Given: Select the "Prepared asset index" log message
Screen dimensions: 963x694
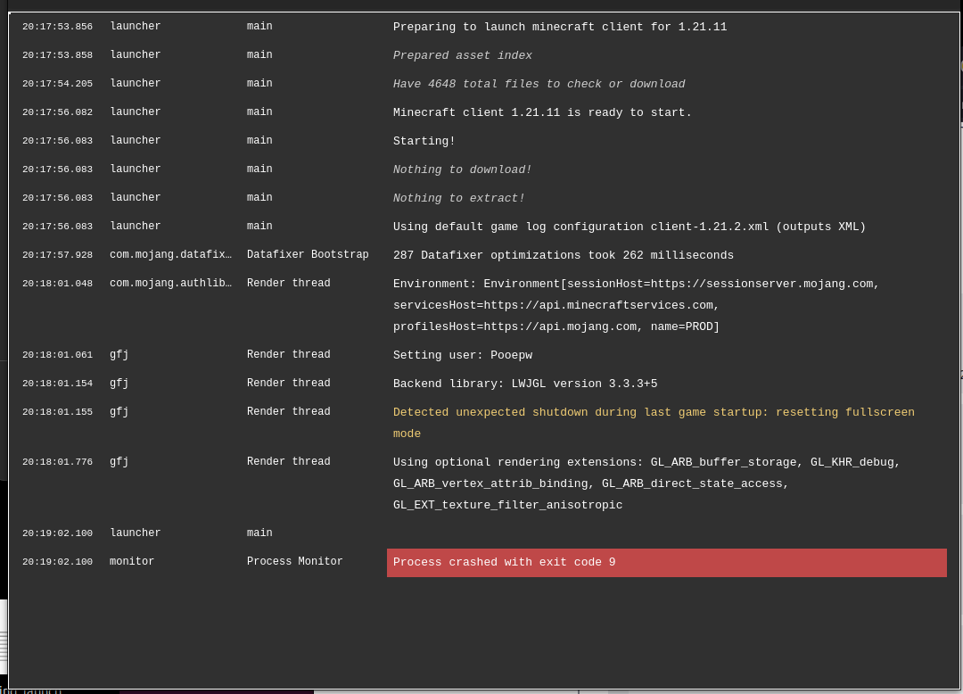Looking at the screenshot, I should pyautogui.click(x=463, y=55).
